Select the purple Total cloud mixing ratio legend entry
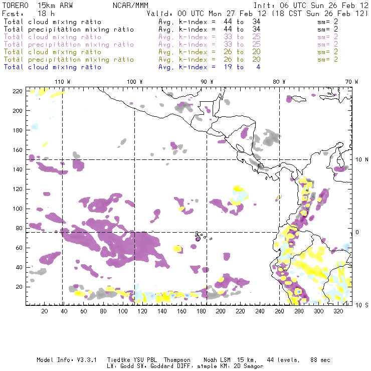This screenshot has width=371, height=371. point(52,37)
